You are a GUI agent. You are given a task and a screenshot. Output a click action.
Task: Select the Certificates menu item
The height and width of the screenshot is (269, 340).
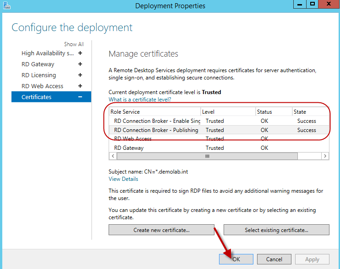click(x=37, y=97)
